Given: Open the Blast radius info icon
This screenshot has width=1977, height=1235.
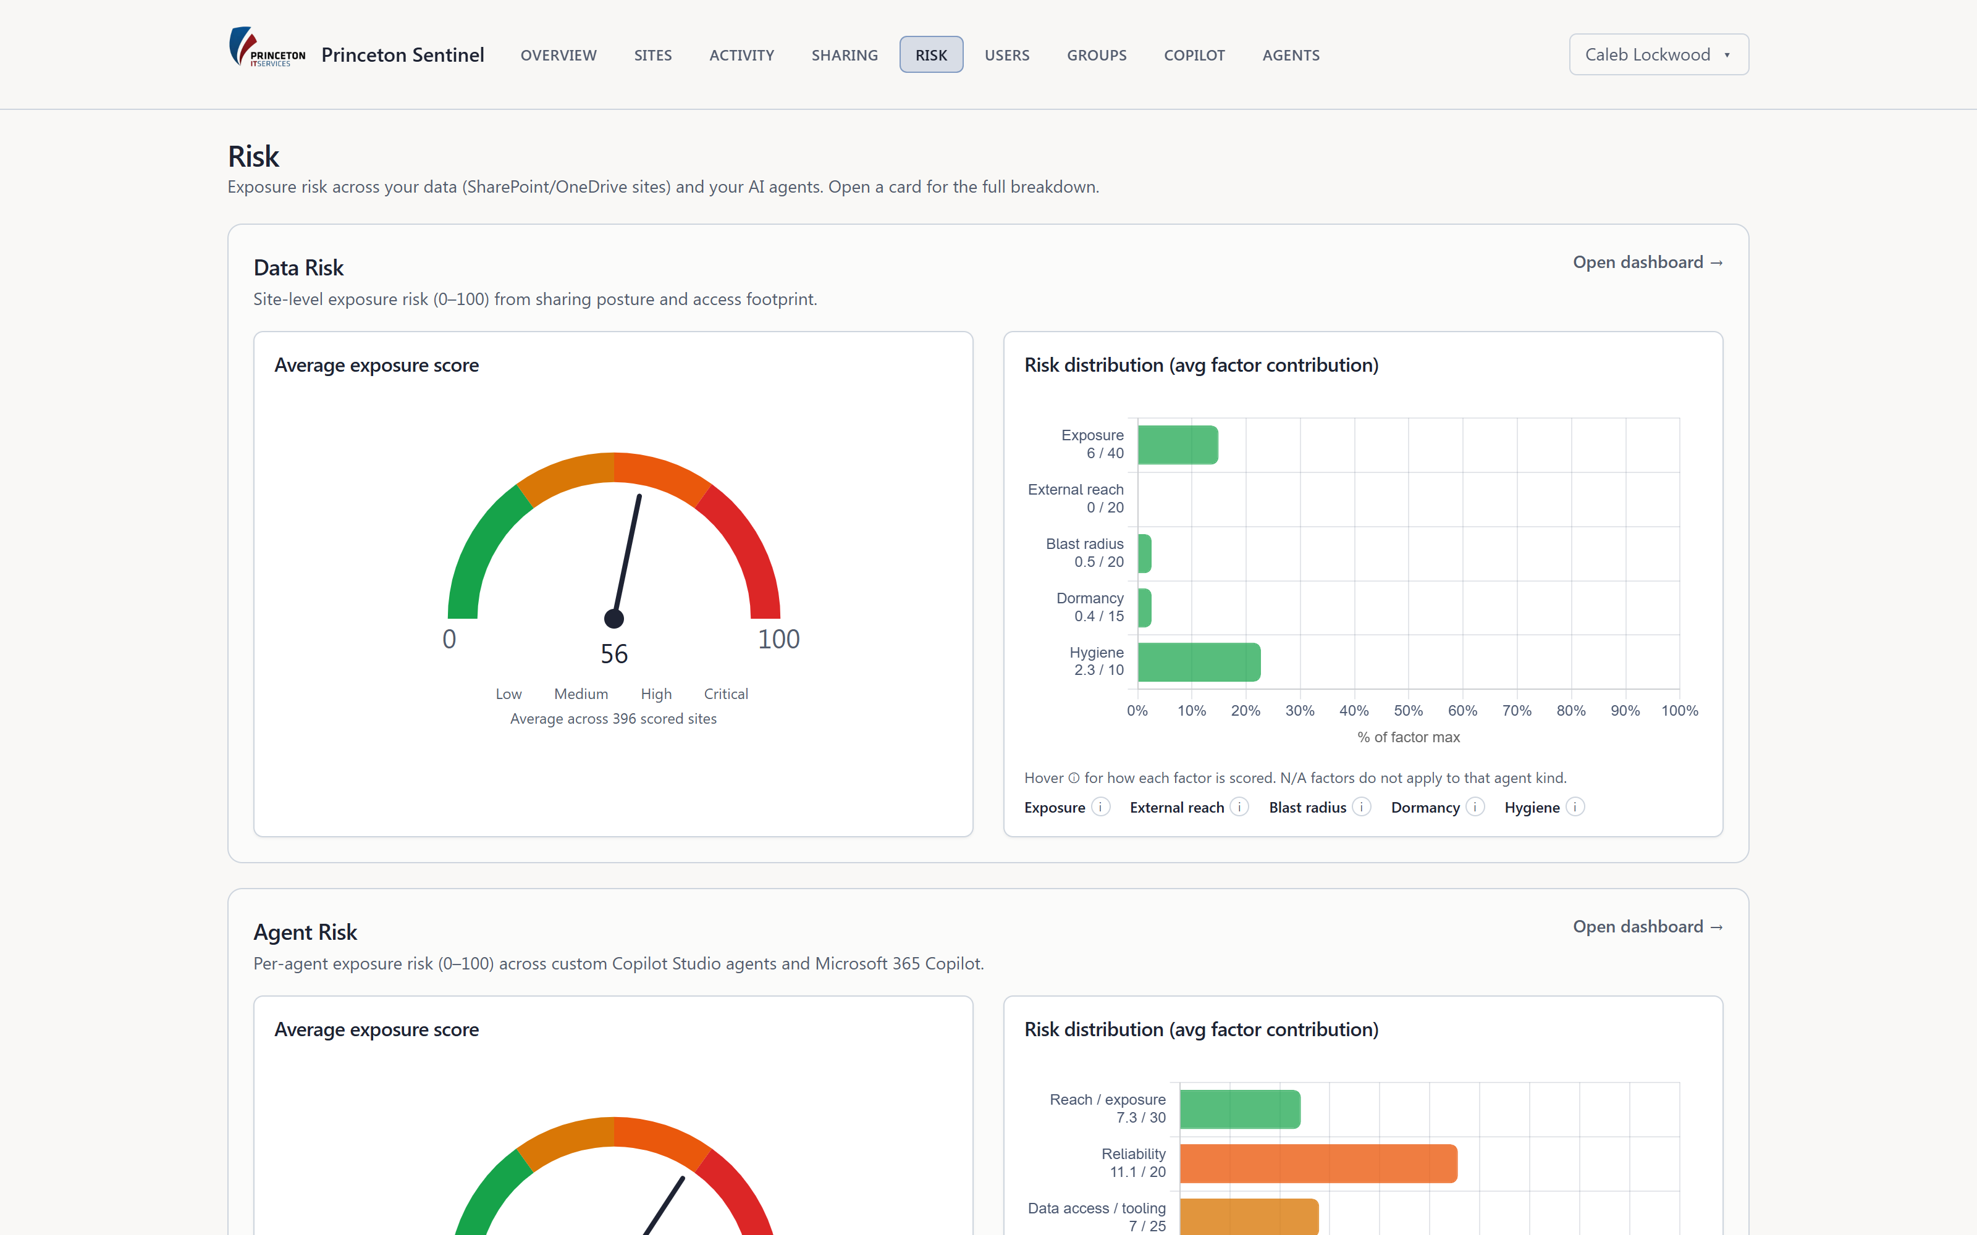Looking at the screenshot, I should coord(1361,807).
